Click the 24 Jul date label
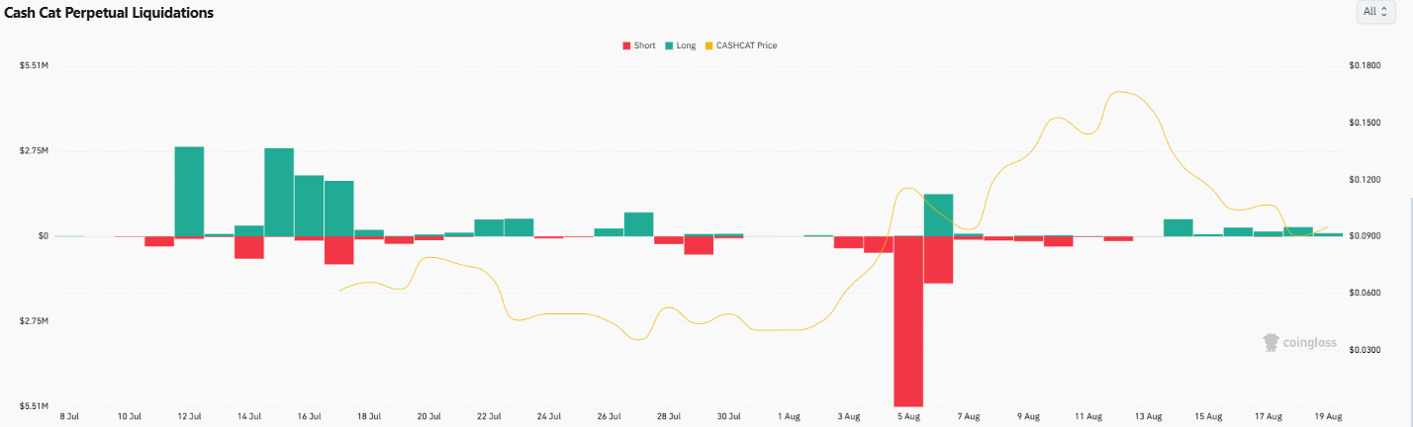The image size is (1413, 427). coord(548,417)
